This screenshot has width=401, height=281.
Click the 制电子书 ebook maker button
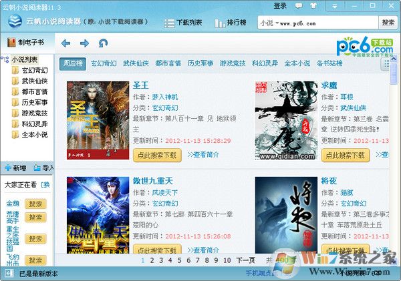[26, 42]
